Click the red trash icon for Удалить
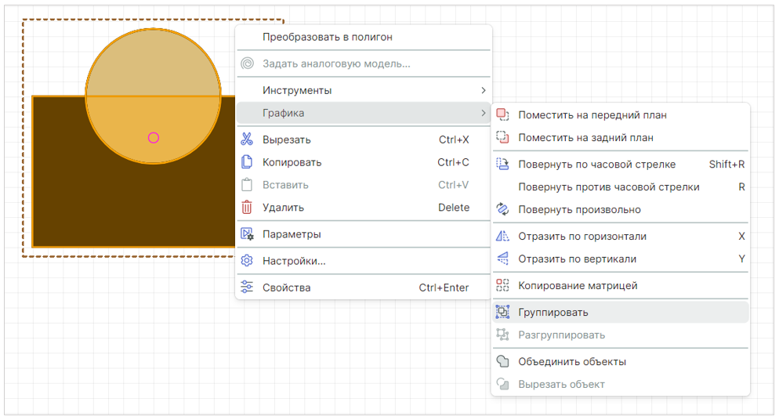This screenshot has height=420, width=779. point(247,208)
